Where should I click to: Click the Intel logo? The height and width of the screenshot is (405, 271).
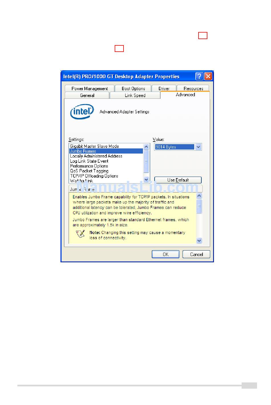tap(82, 111)
